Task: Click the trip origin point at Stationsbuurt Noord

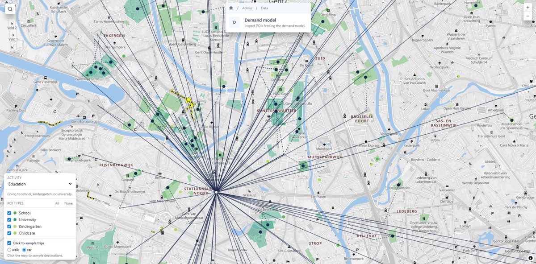Action: coord(216,192)
